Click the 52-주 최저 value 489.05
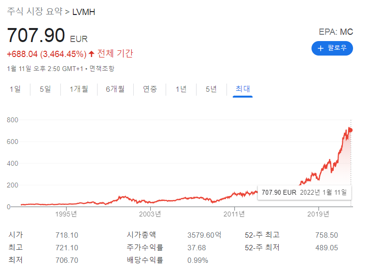Image resolution: width=368 pixels, height=272 pixels. (326, 248)
